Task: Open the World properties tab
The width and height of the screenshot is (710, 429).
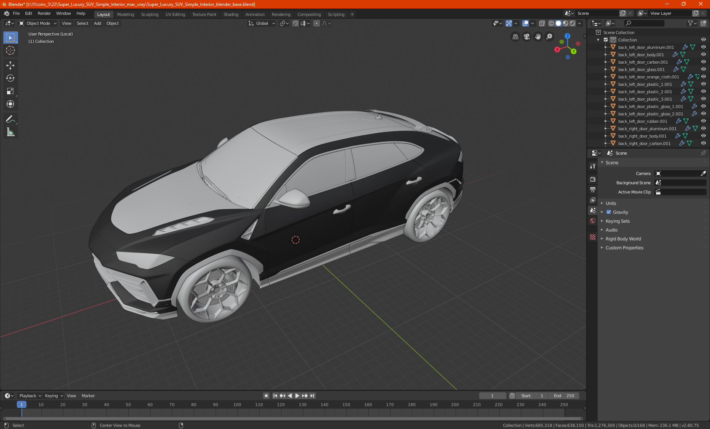Action: (593, 221)
